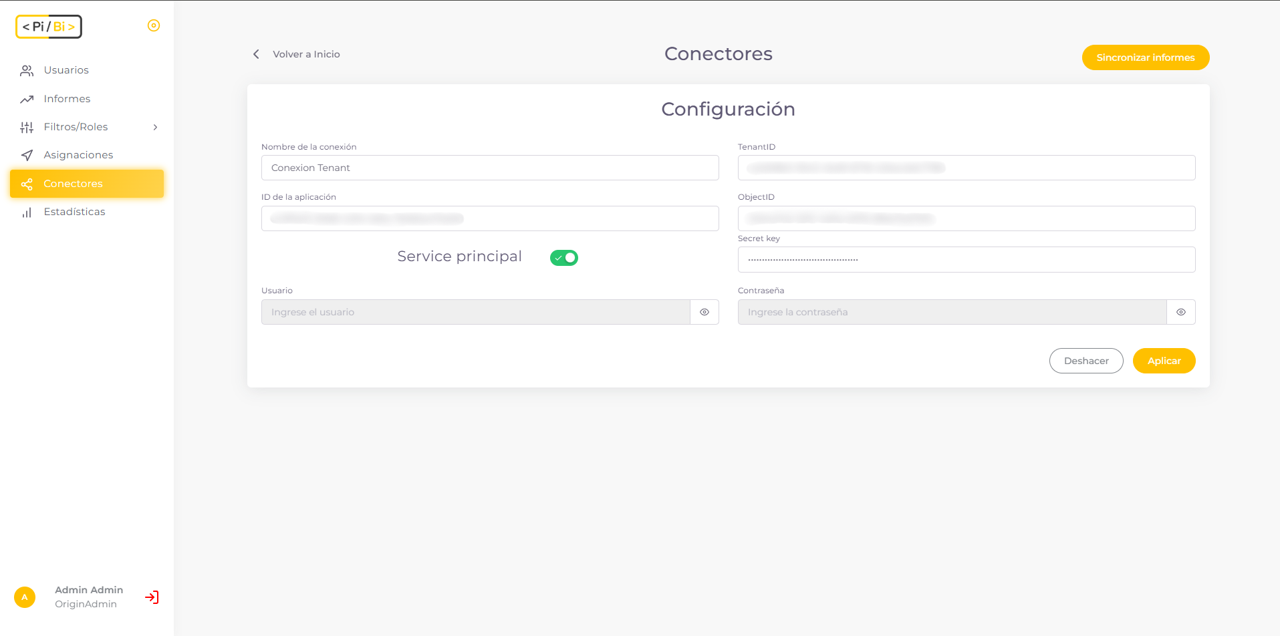This screenshot has height=636, width=1280.
Task: Click the Conectores share icon
Action: click(27, 184)
